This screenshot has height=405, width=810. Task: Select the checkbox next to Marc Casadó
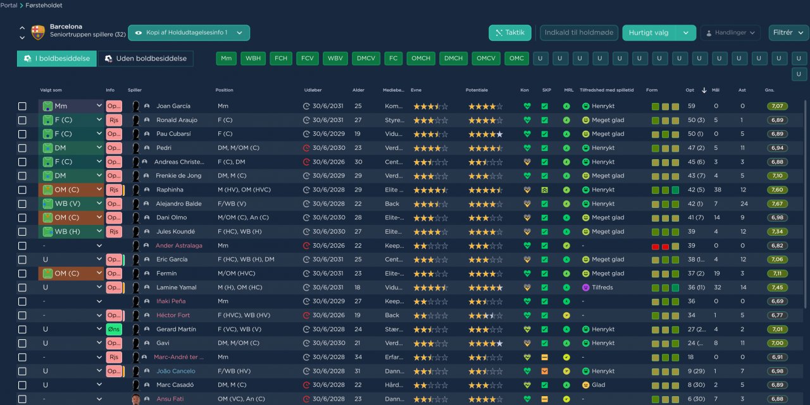[23, 385]
